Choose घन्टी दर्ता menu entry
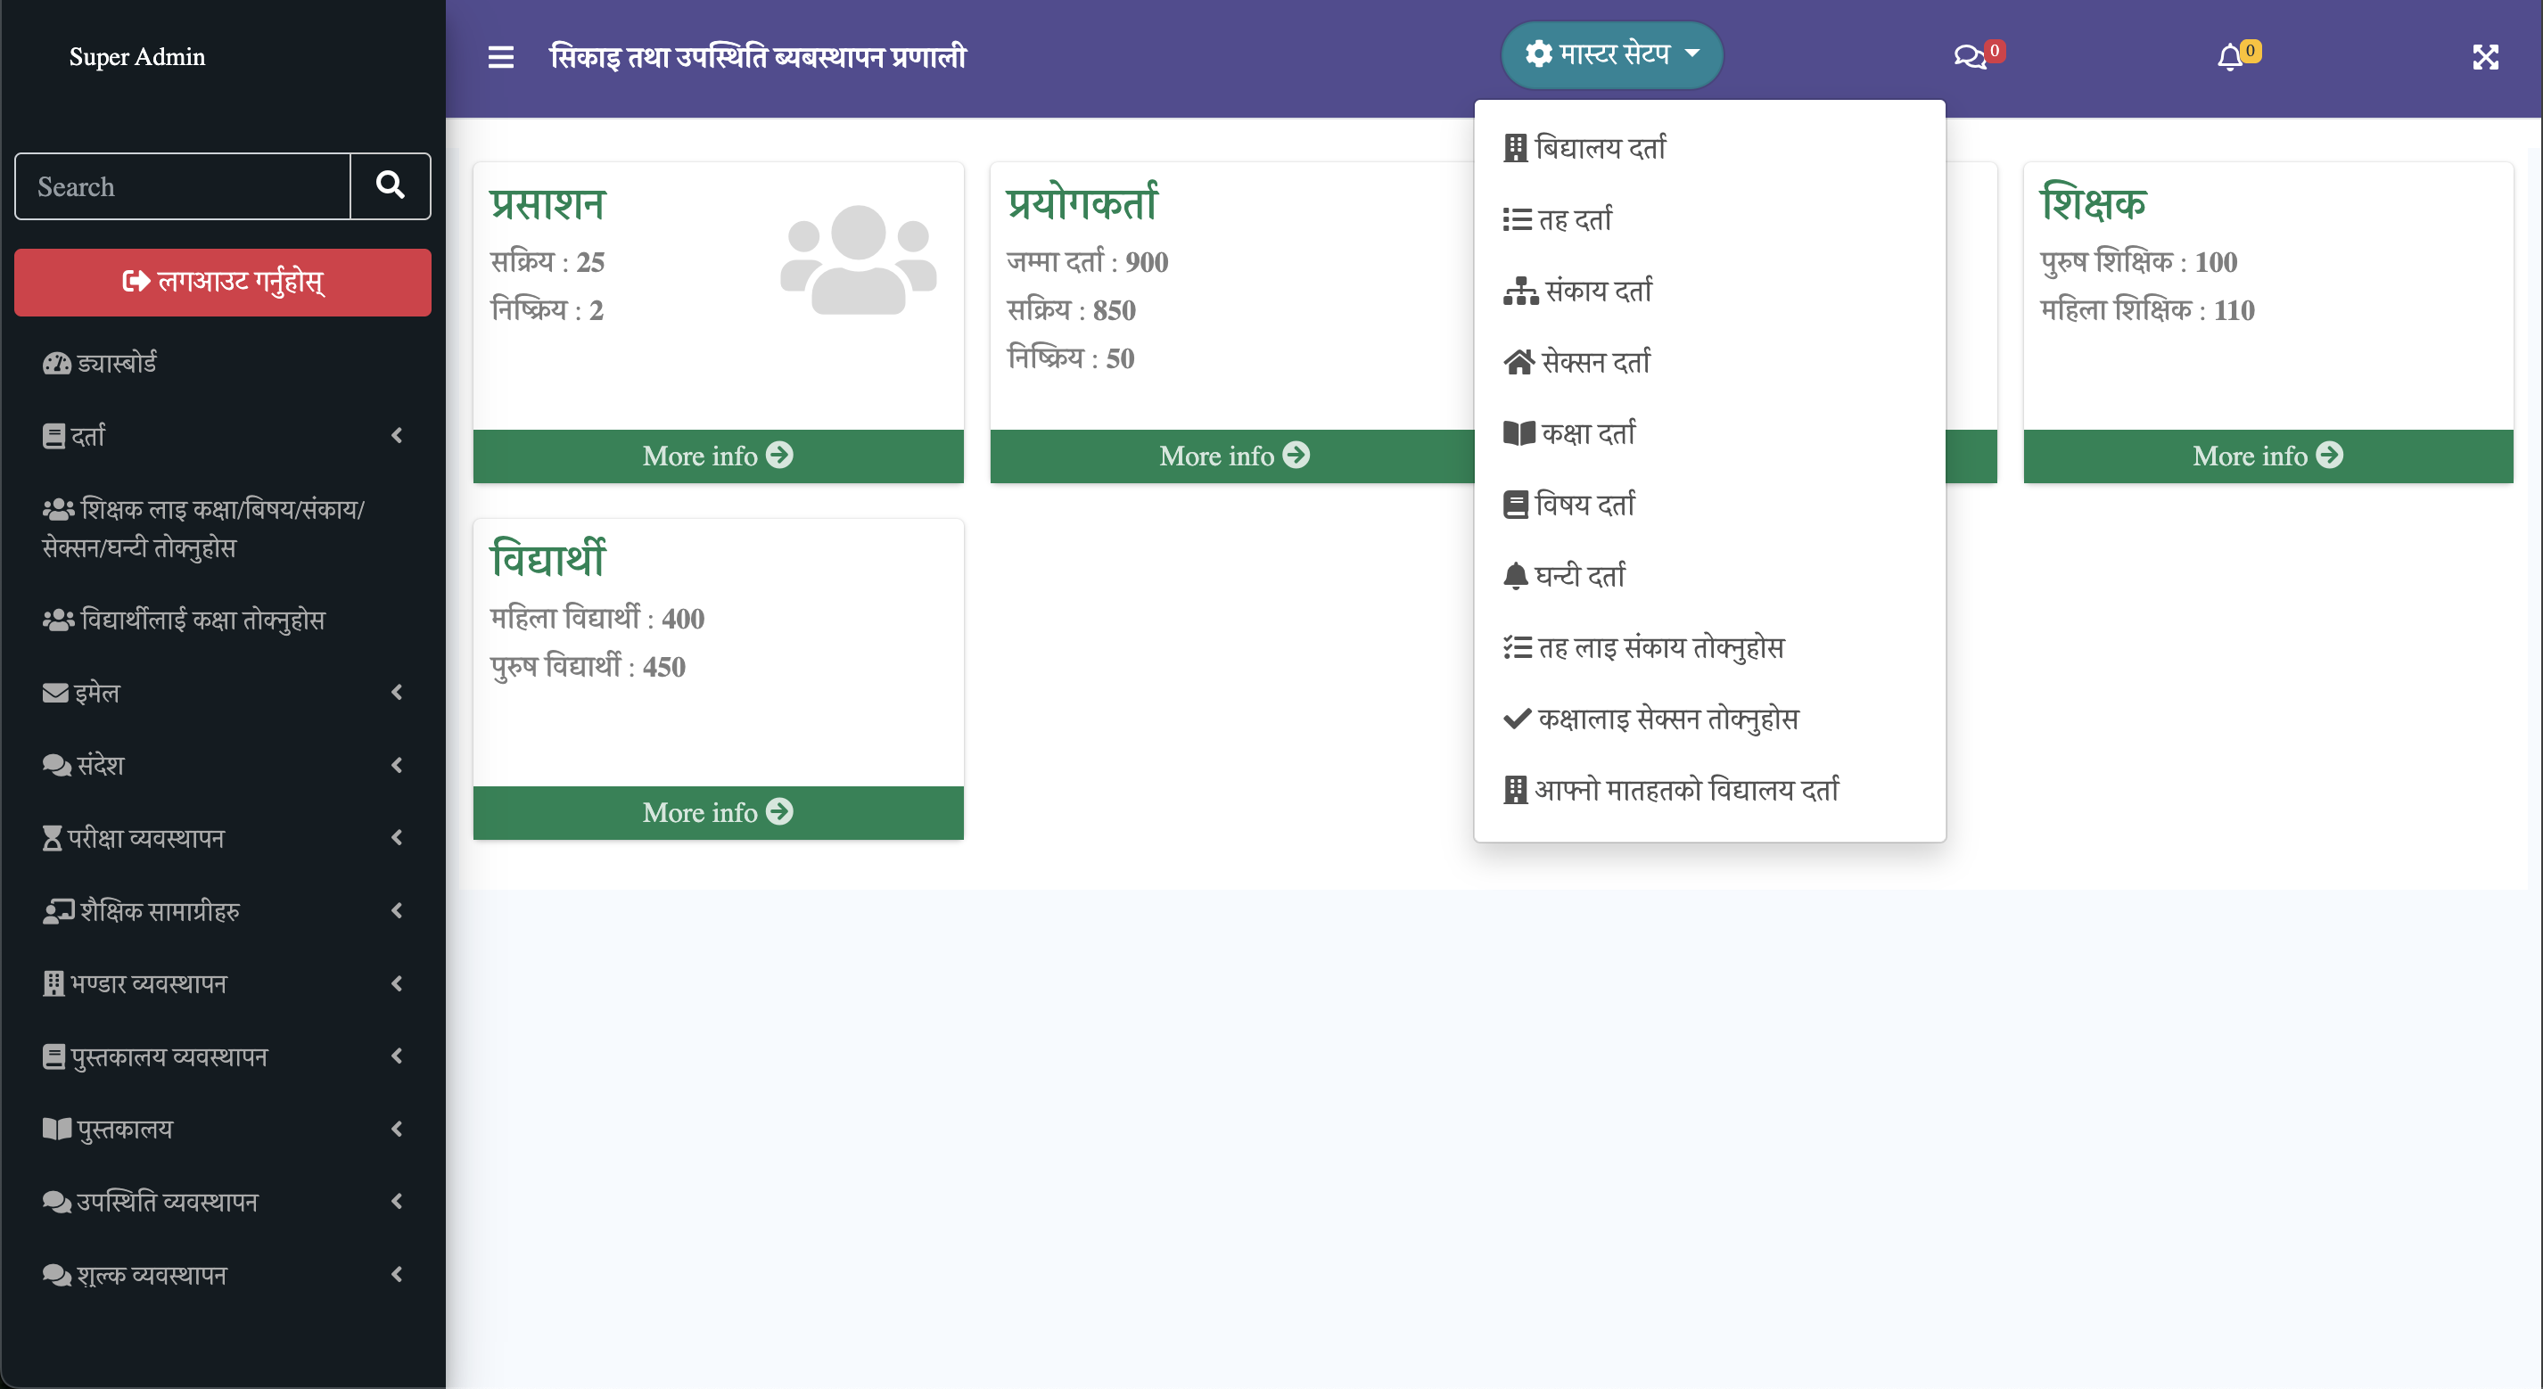The height and width of the screenshot is (1389, 2543). coord(1578,576)
